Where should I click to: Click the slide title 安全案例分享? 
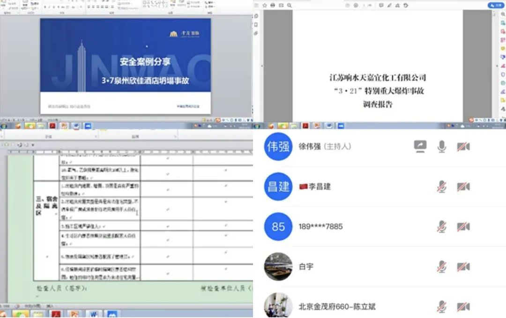click(x=145, y=62)
